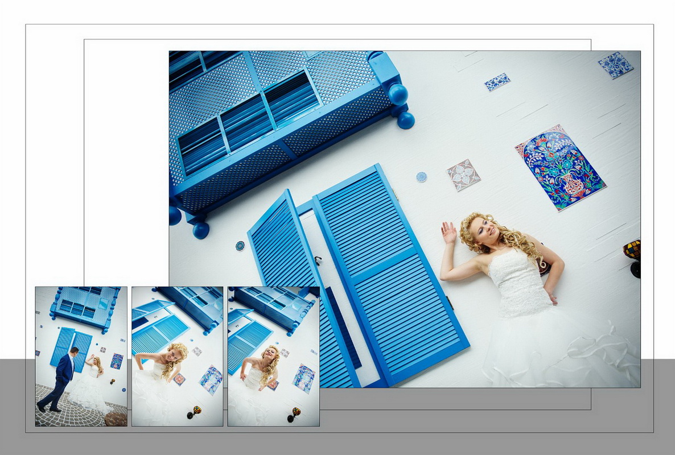Select the thumbnail with groom and bride
Screen dimensions: 675x455
81,356
